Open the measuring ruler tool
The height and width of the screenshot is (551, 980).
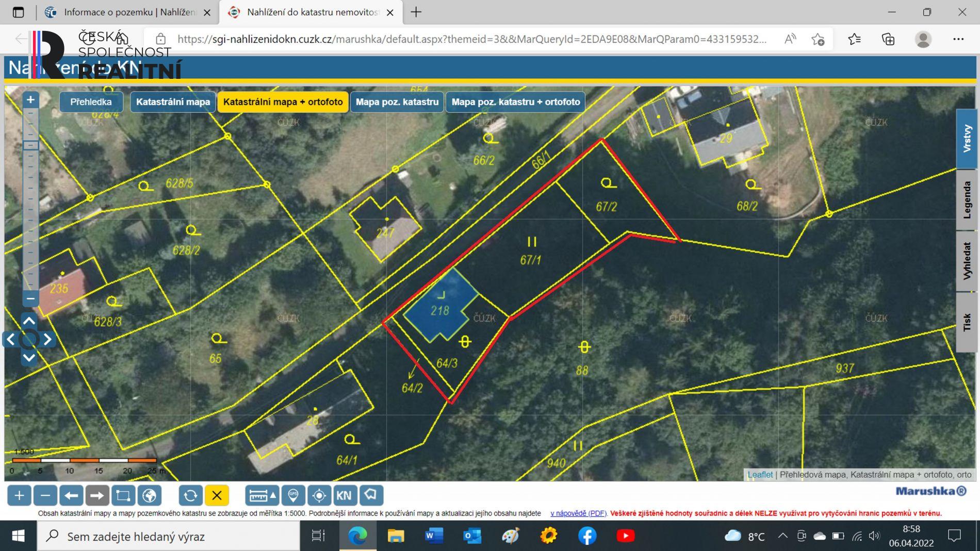coord(262,495)
